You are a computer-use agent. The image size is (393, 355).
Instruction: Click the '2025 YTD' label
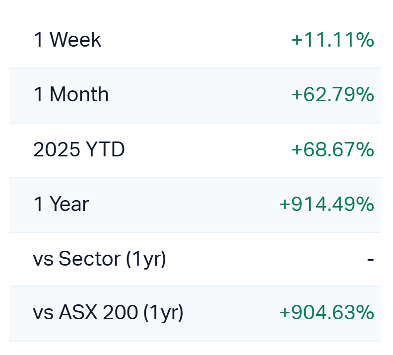(x=79, y=149)
